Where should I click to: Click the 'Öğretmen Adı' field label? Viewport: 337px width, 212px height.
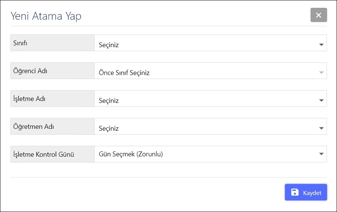coord(34,127)
